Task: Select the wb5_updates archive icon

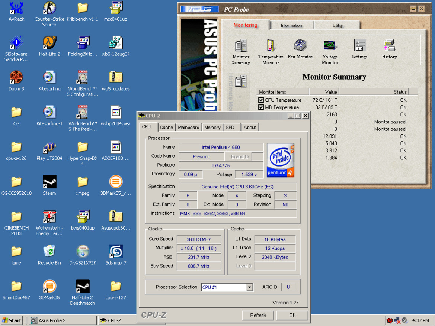Action: [116, 81]
